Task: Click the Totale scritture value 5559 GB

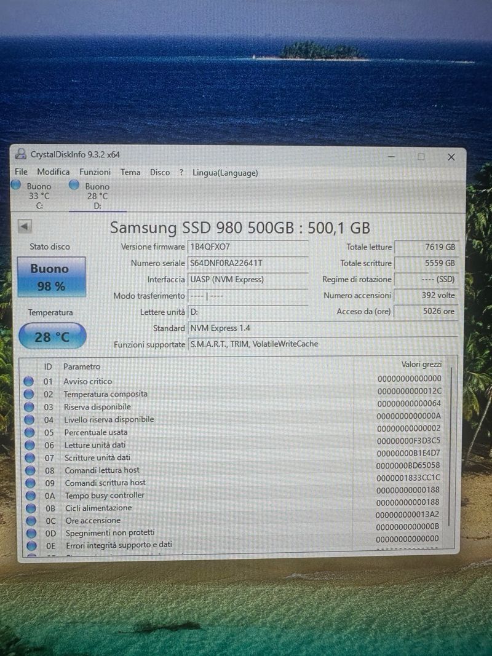Action: (426, 263)
